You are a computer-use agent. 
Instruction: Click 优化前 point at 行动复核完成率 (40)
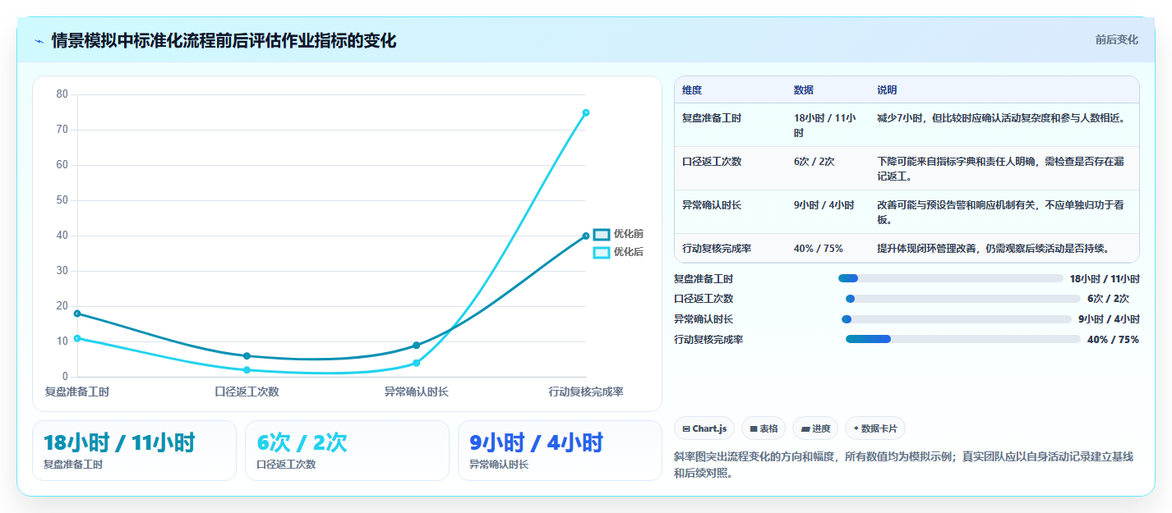586,236
